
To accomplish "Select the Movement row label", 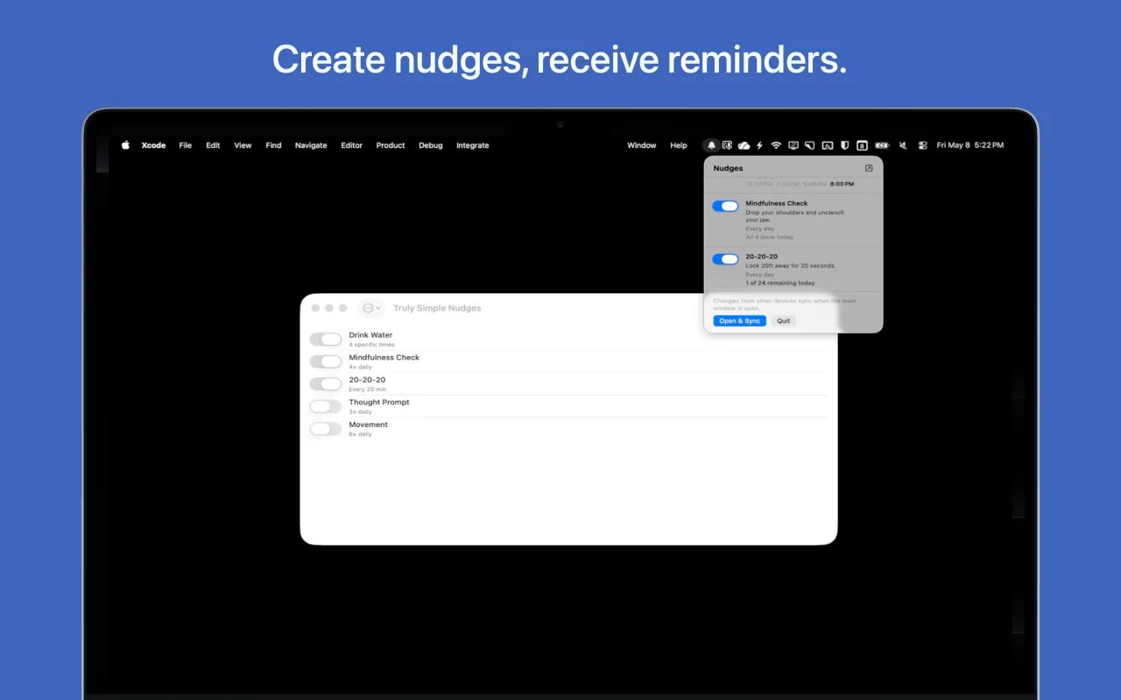I will (369, 424).
